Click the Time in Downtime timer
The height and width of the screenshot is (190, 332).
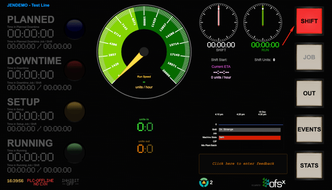31,75
